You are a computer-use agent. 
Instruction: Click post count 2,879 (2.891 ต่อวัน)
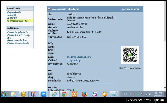[x=77, y=24]
